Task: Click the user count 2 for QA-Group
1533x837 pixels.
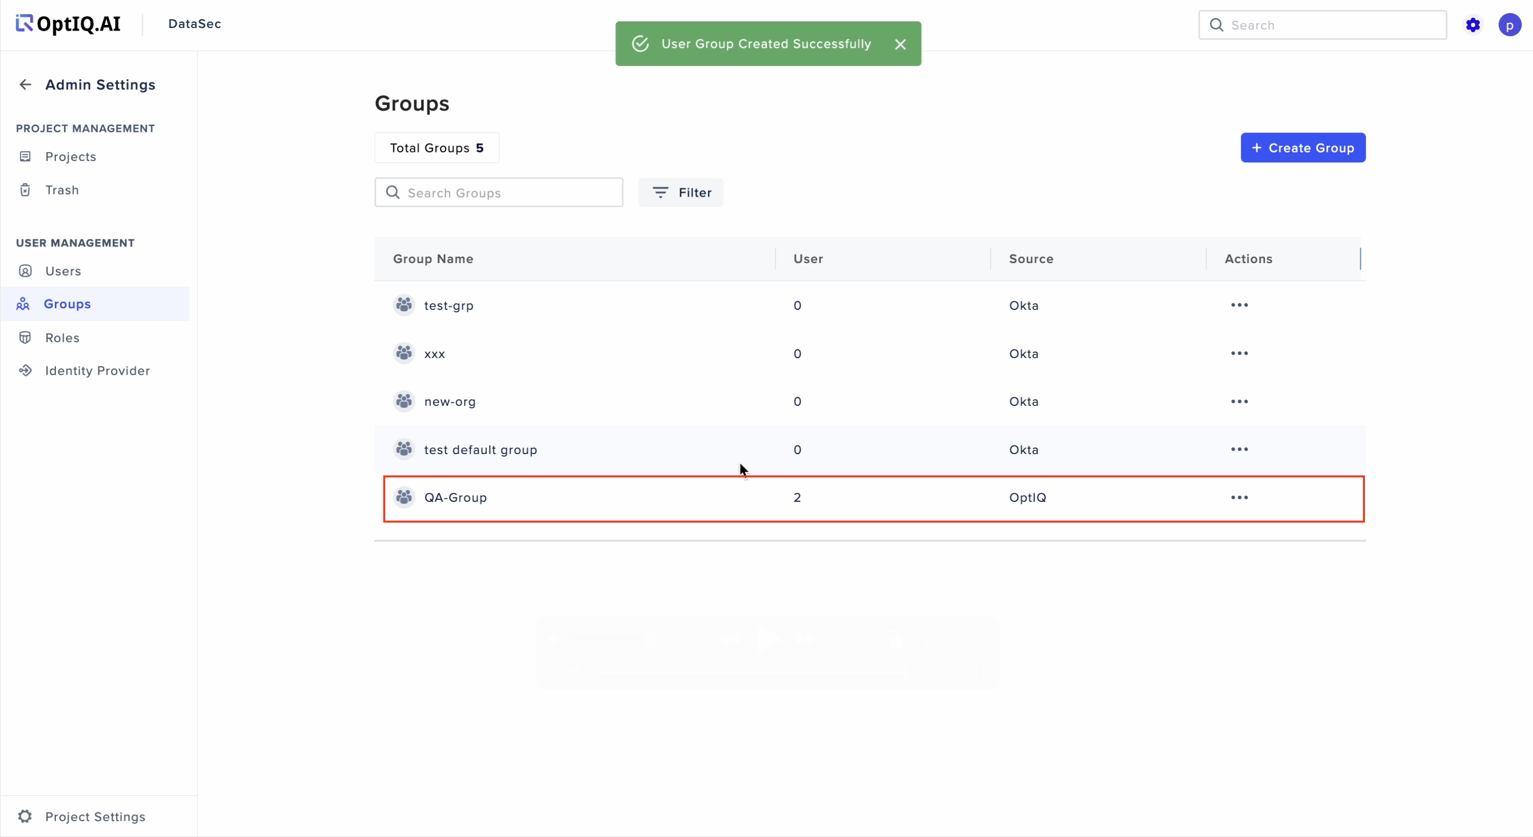Action: point(797,498)
